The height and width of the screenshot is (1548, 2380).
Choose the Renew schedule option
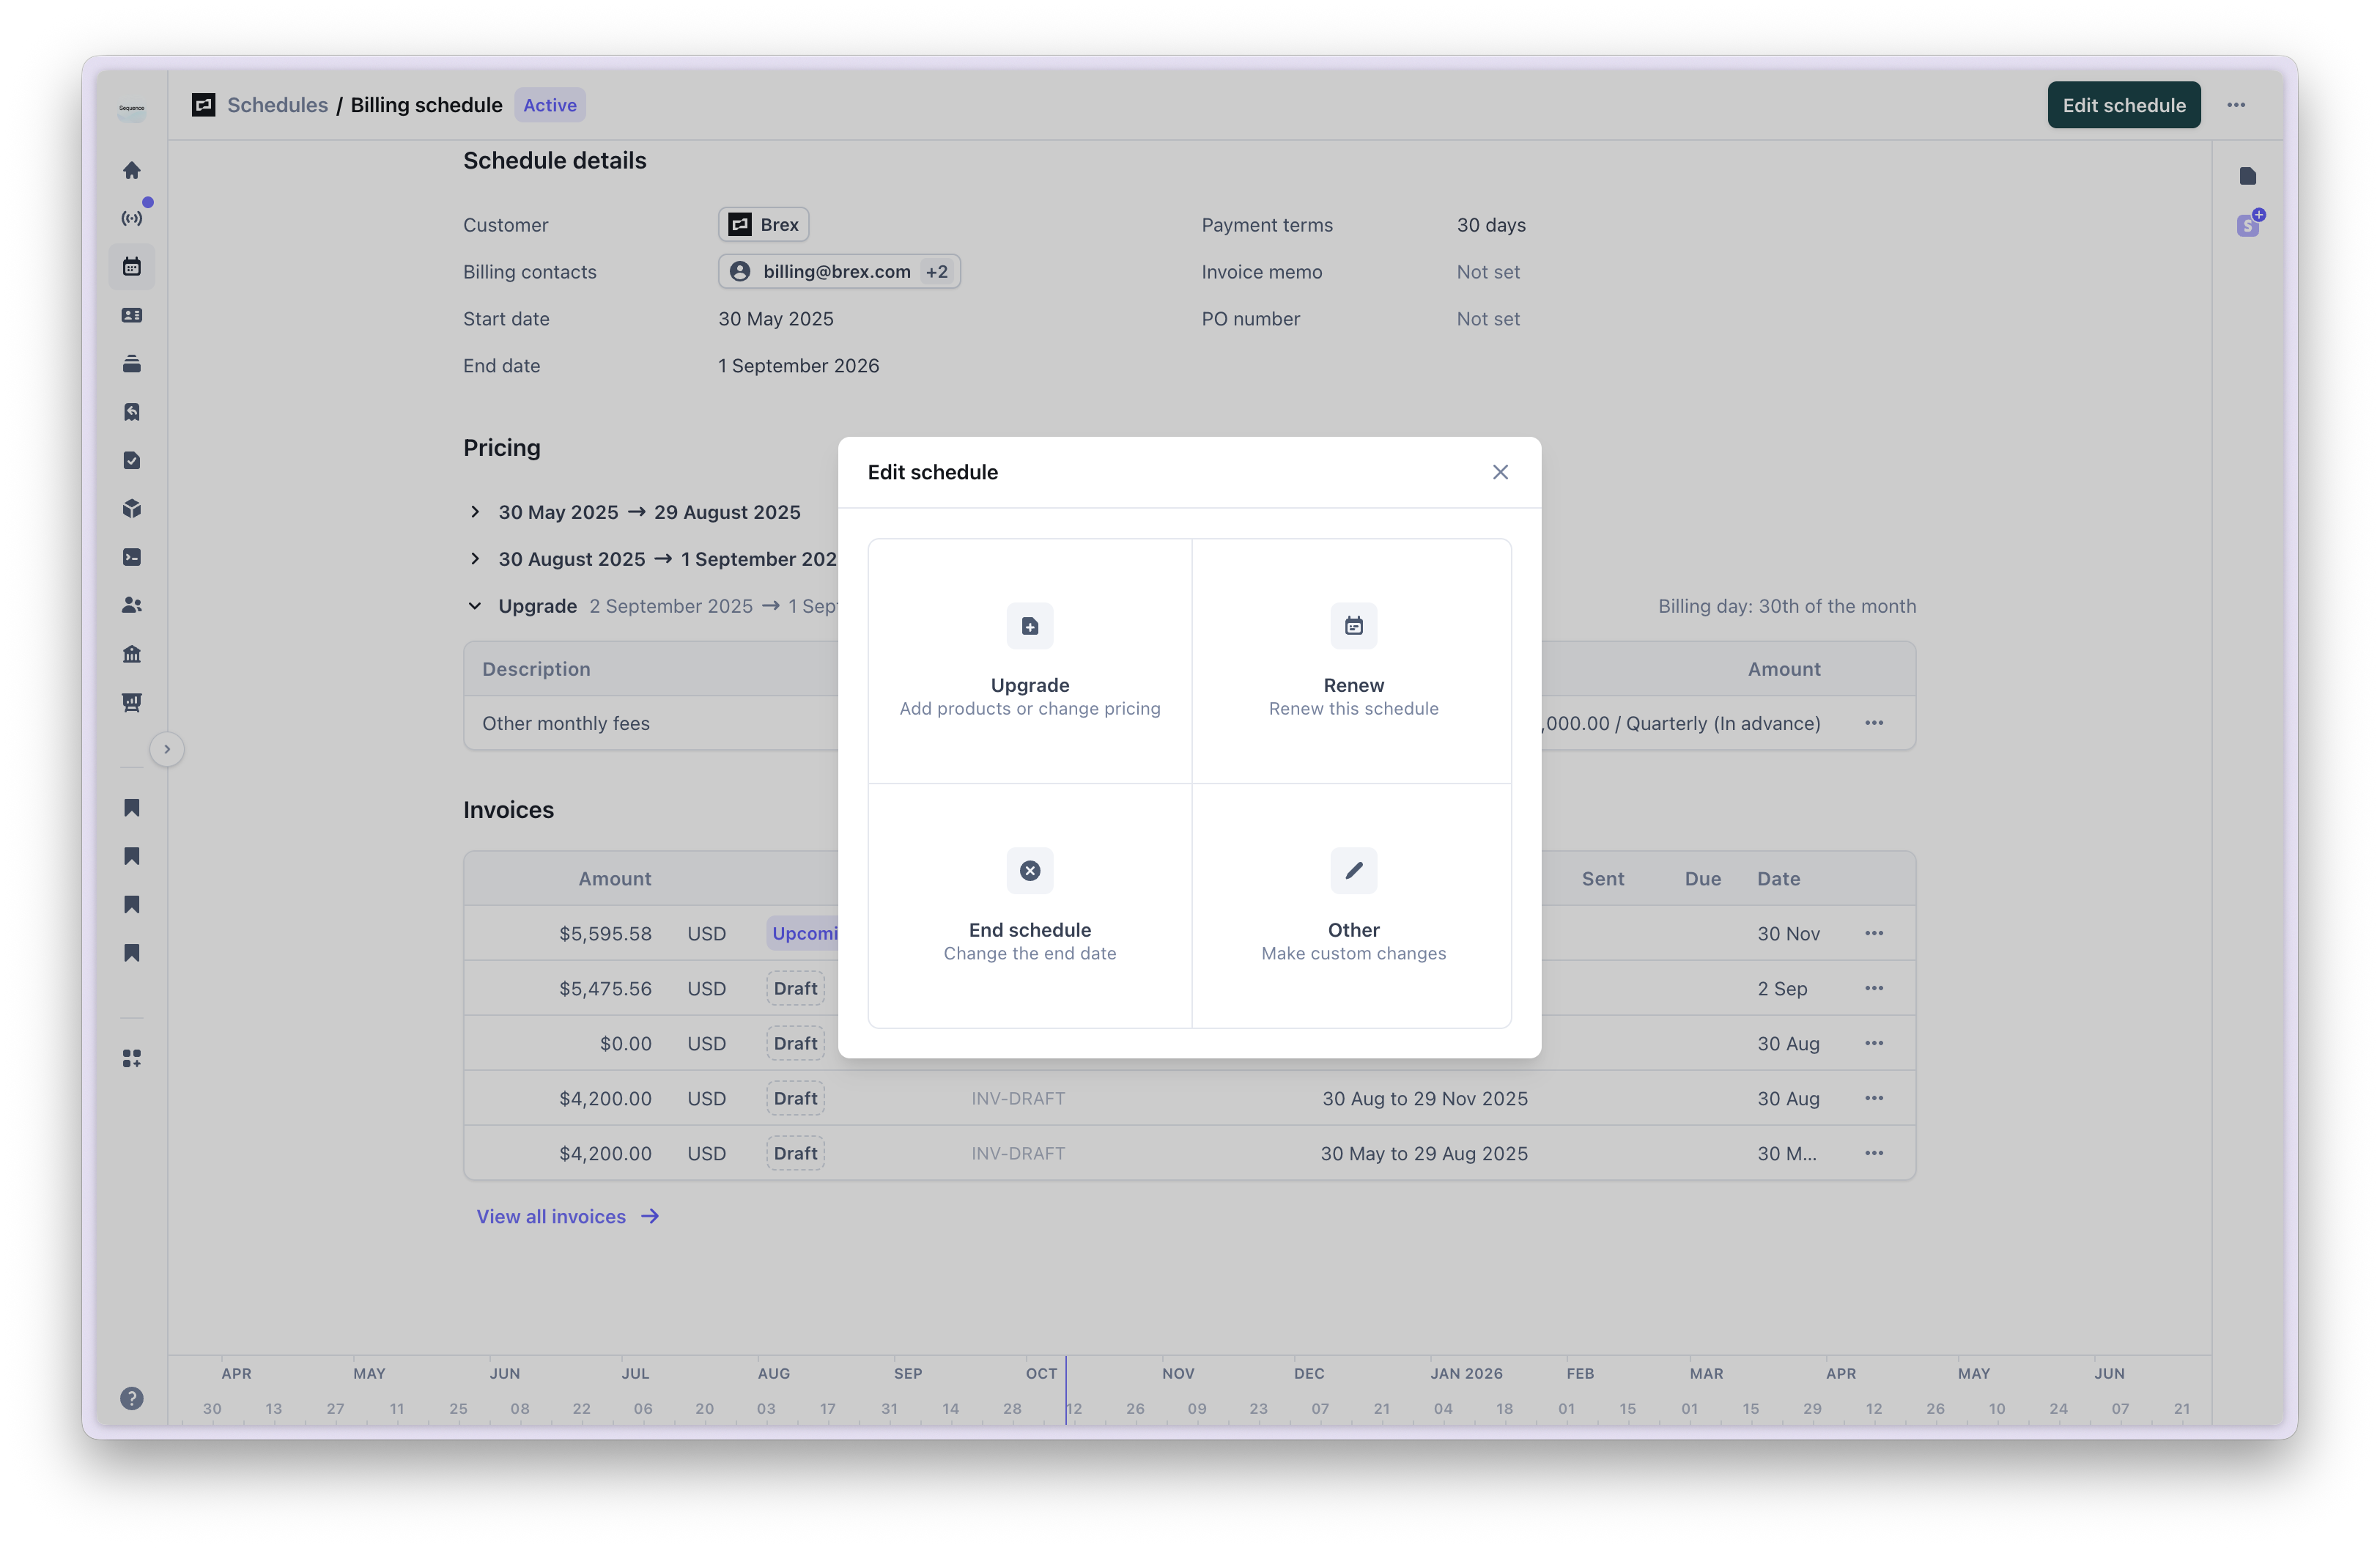(x=1353, y=661)
